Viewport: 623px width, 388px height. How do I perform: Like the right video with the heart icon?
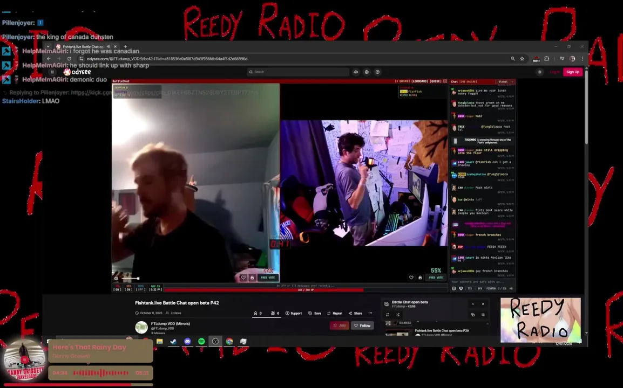tap(411, 278)
